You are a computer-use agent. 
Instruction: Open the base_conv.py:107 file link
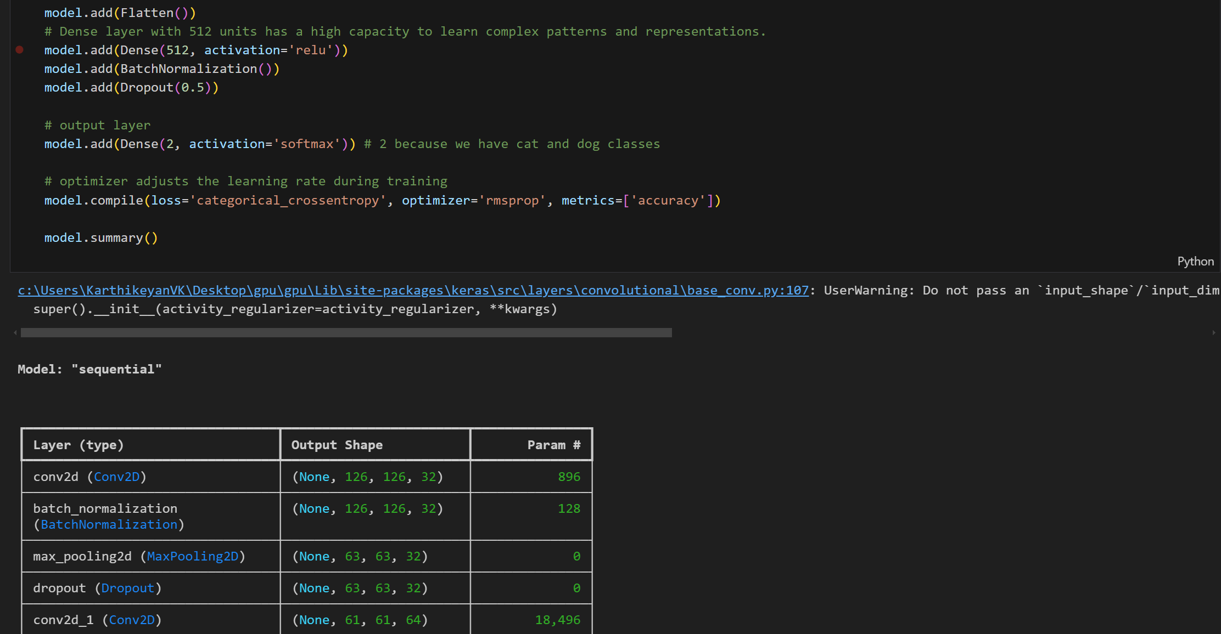click(413, 290)
